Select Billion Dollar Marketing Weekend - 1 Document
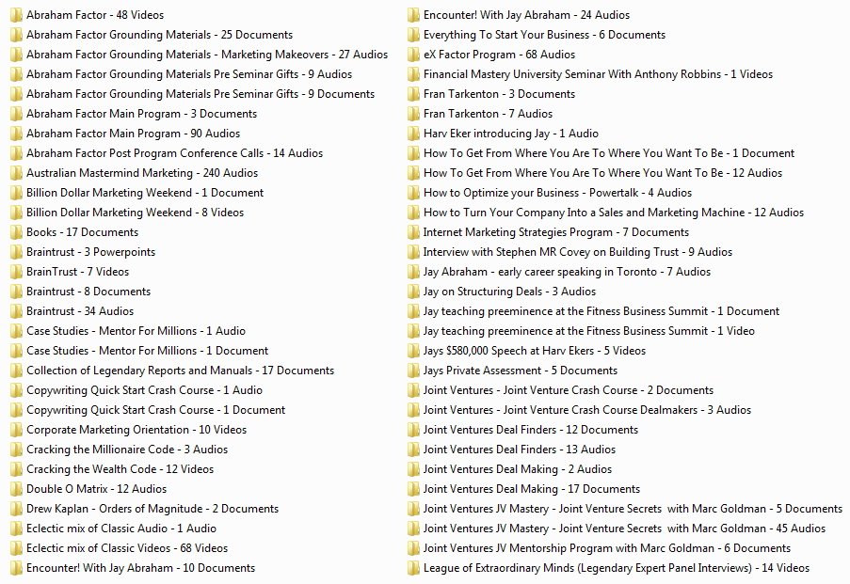The height and width of the screenshot is (584, 850). pyautogui.click(x=145, y=193)
